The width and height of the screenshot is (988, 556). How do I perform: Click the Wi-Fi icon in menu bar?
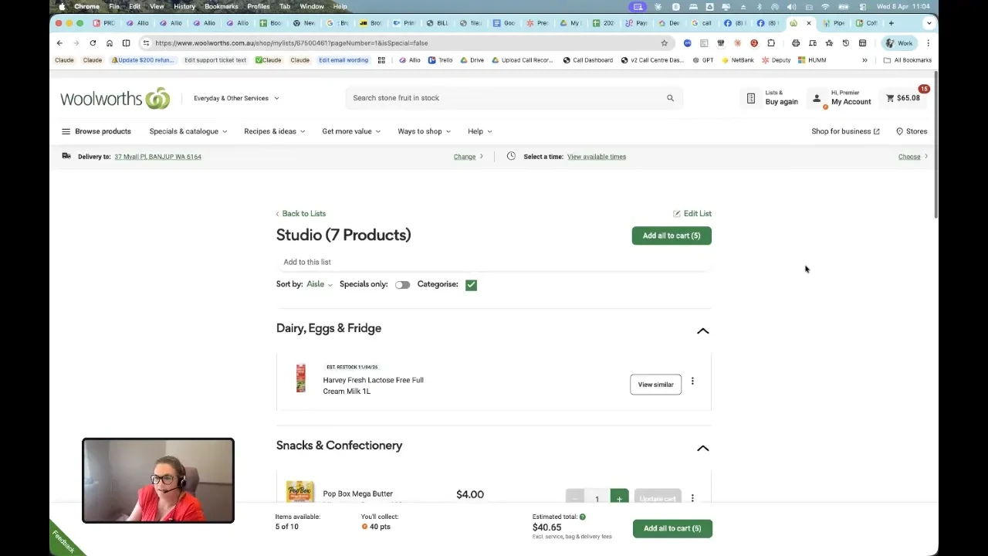(x=825, y=6)
